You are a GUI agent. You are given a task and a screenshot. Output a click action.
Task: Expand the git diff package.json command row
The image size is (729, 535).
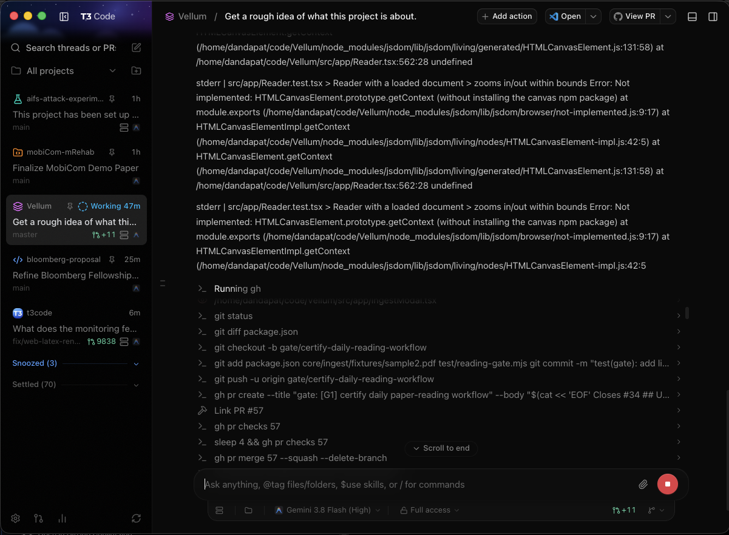[x=439, y=332]
